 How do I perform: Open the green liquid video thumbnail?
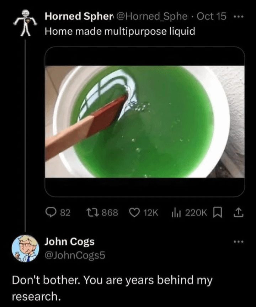click(145, 121)
